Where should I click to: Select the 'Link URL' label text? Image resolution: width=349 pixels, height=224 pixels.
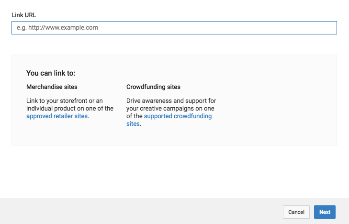pos(23,15)
